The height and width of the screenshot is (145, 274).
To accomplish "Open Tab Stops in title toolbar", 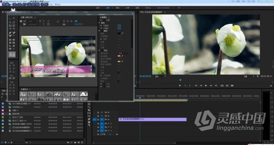I will click(64, 24).
